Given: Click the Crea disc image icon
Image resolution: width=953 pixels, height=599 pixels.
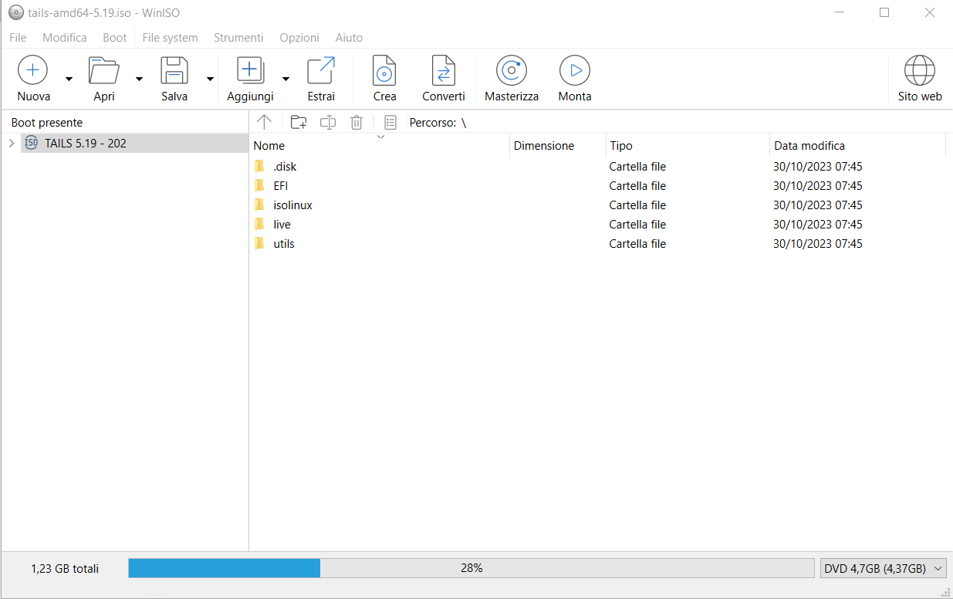Looking at the screenshot, I should 384,70.
